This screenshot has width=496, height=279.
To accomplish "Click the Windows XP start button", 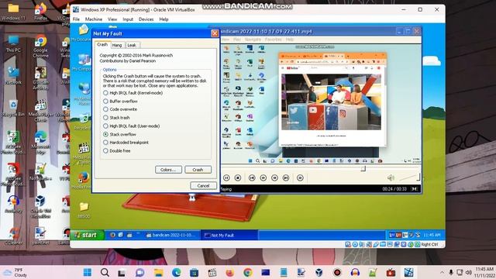I will tap(87, 235).
